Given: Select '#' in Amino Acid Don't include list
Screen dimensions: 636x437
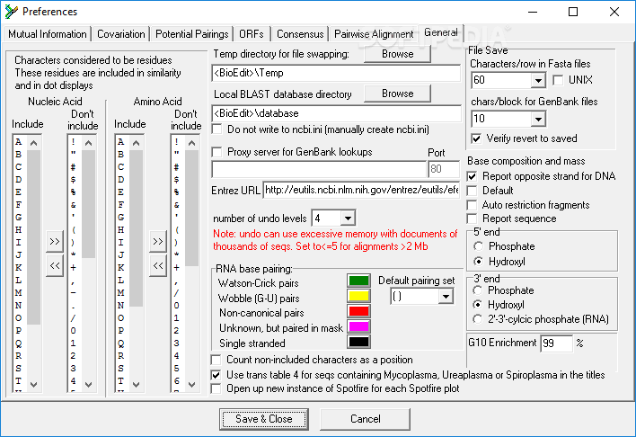Looking at the screenshot, I should [x=176, y=167].
